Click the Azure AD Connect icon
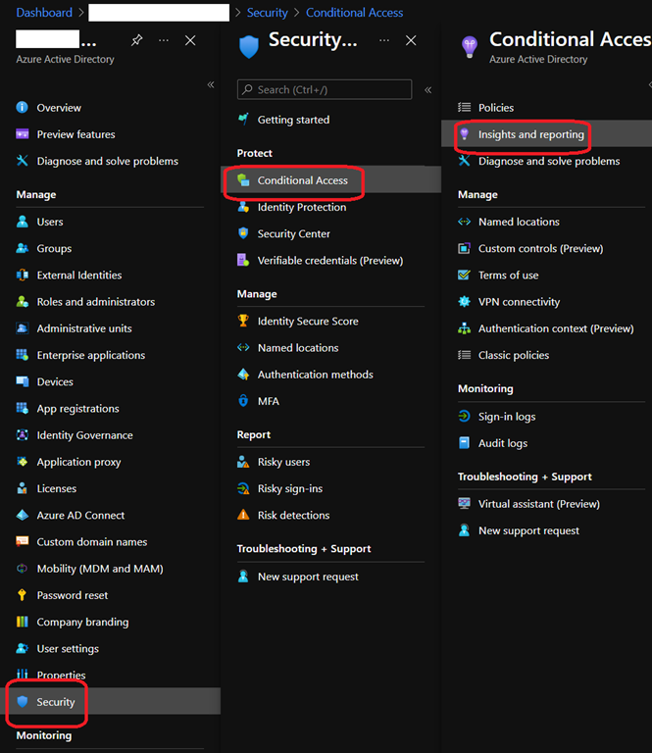652x753 pixels. click(23, 515)
